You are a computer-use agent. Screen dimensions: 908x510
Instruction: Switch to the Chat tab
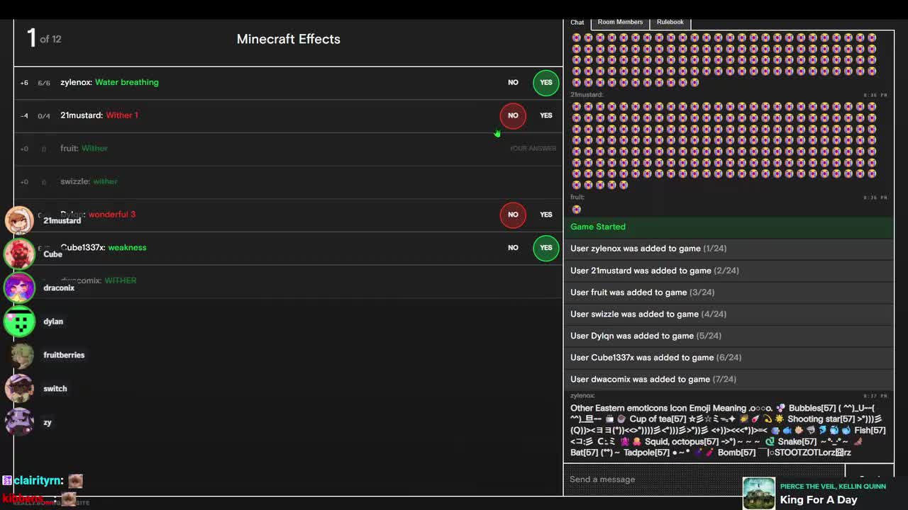pos(577,23)
